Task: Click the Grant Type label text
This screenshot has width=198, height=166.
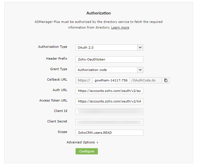Action: pos(59,69)
